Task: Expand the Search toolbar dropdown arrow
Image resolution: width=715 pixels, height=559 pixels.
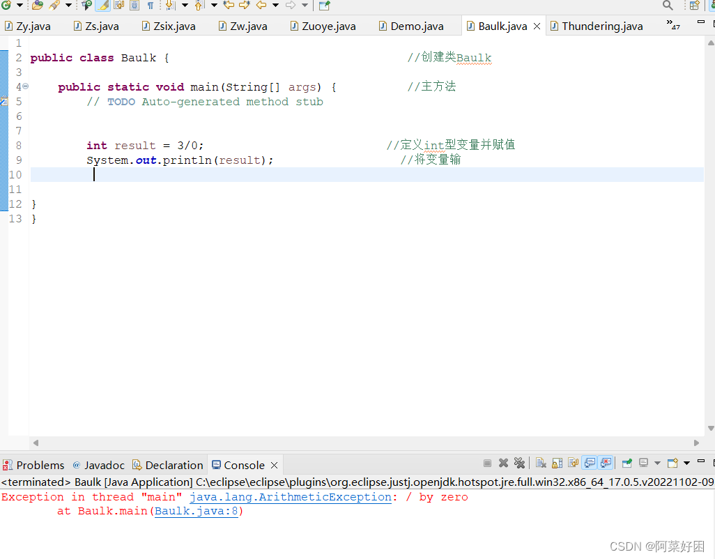Action: point(68,6)
